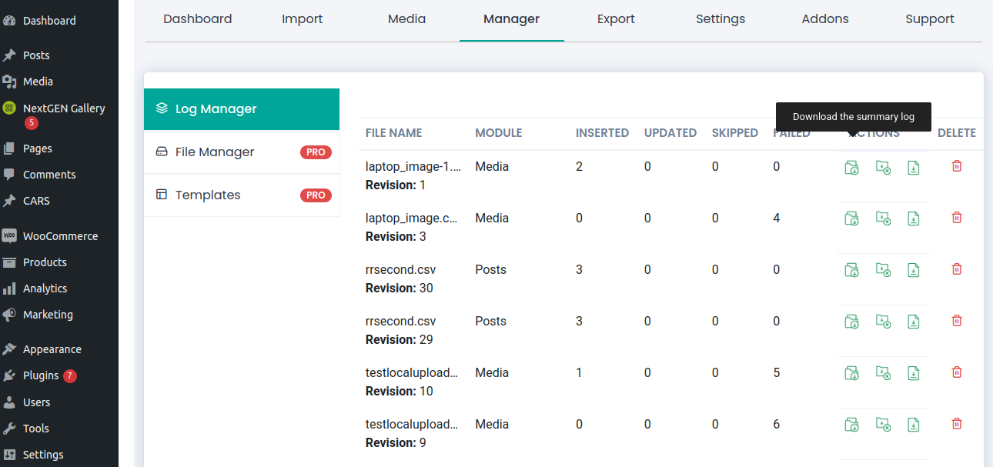Switch to the Dashboard tab

[198, 19]
